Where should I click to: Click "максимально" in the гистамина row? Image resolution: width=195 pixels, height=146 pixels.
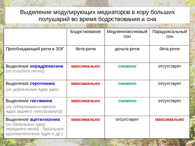click(x=86, y=101)
